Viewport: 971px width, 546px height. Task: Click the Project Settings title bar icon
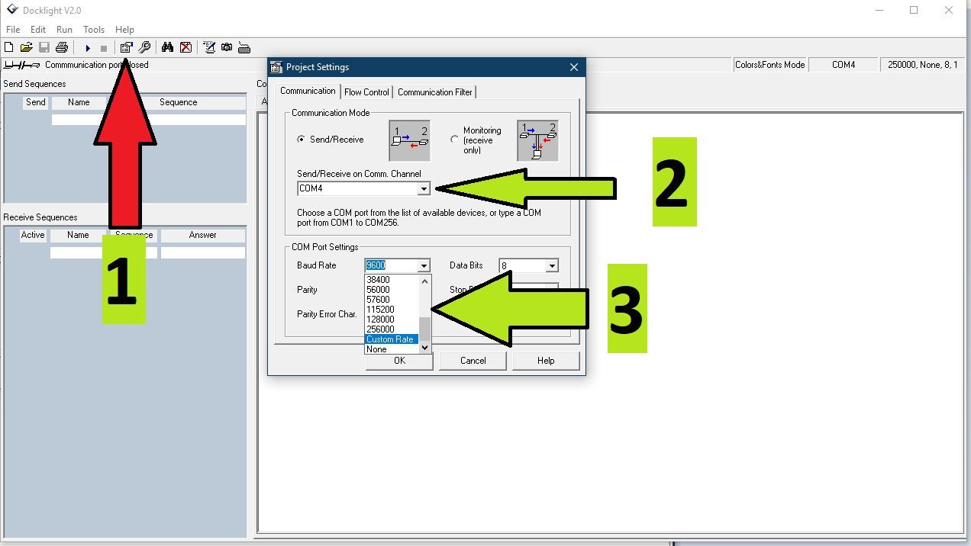point(277,67)
